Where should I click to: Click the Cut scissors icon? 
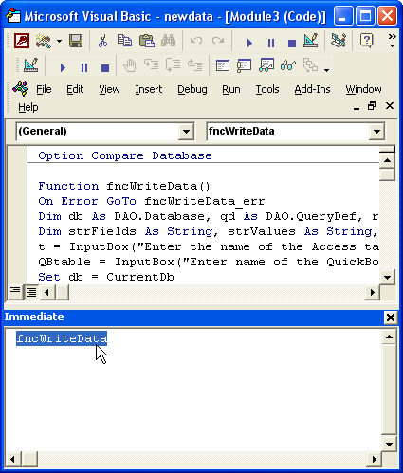click(102, 41)
